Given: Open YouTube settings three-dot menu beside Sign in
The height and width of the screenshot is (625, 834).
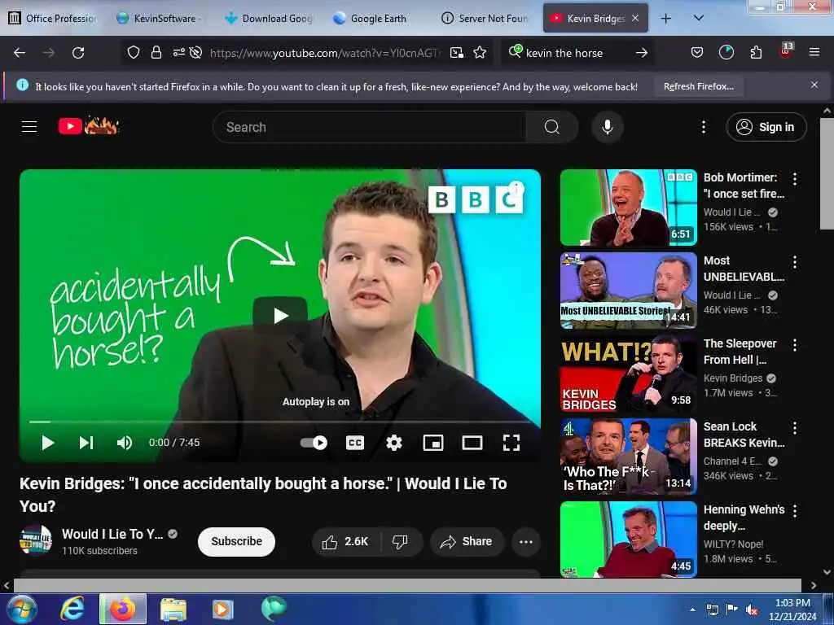Looking at the screenshot, I should (x=703, y=127).
